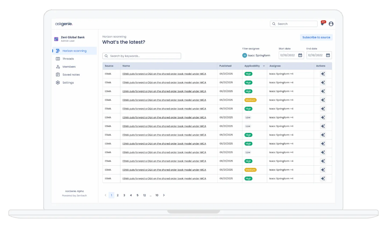This screenshot has height=228, width=387.
Task: Go to page 2 in pagination
Action: [x=118, y=195]
